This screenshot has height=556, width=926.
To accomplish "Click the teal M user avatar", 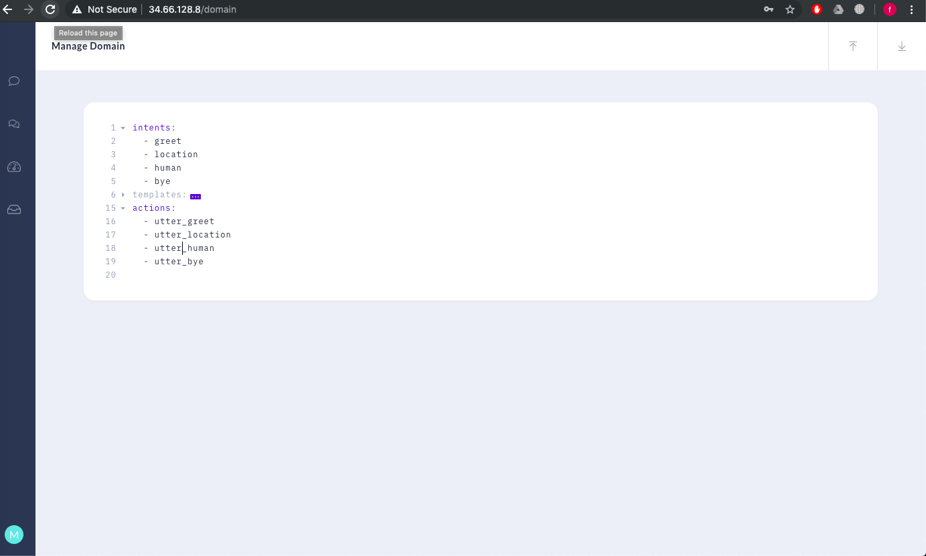I will 13,534.
